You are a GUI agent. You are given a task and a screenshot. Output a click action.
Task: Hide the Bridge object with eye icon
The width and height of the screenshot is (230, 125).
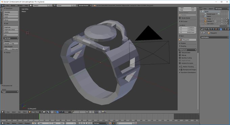222,19
